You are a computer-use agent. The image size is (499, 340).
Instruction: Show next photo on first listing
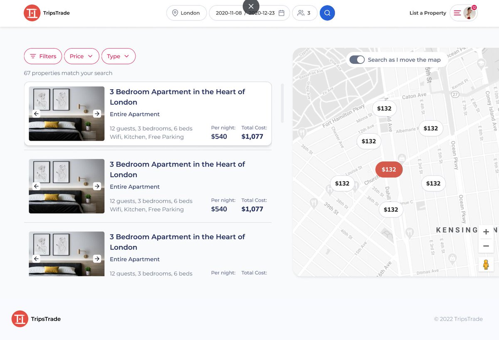(x=97, y=114)
